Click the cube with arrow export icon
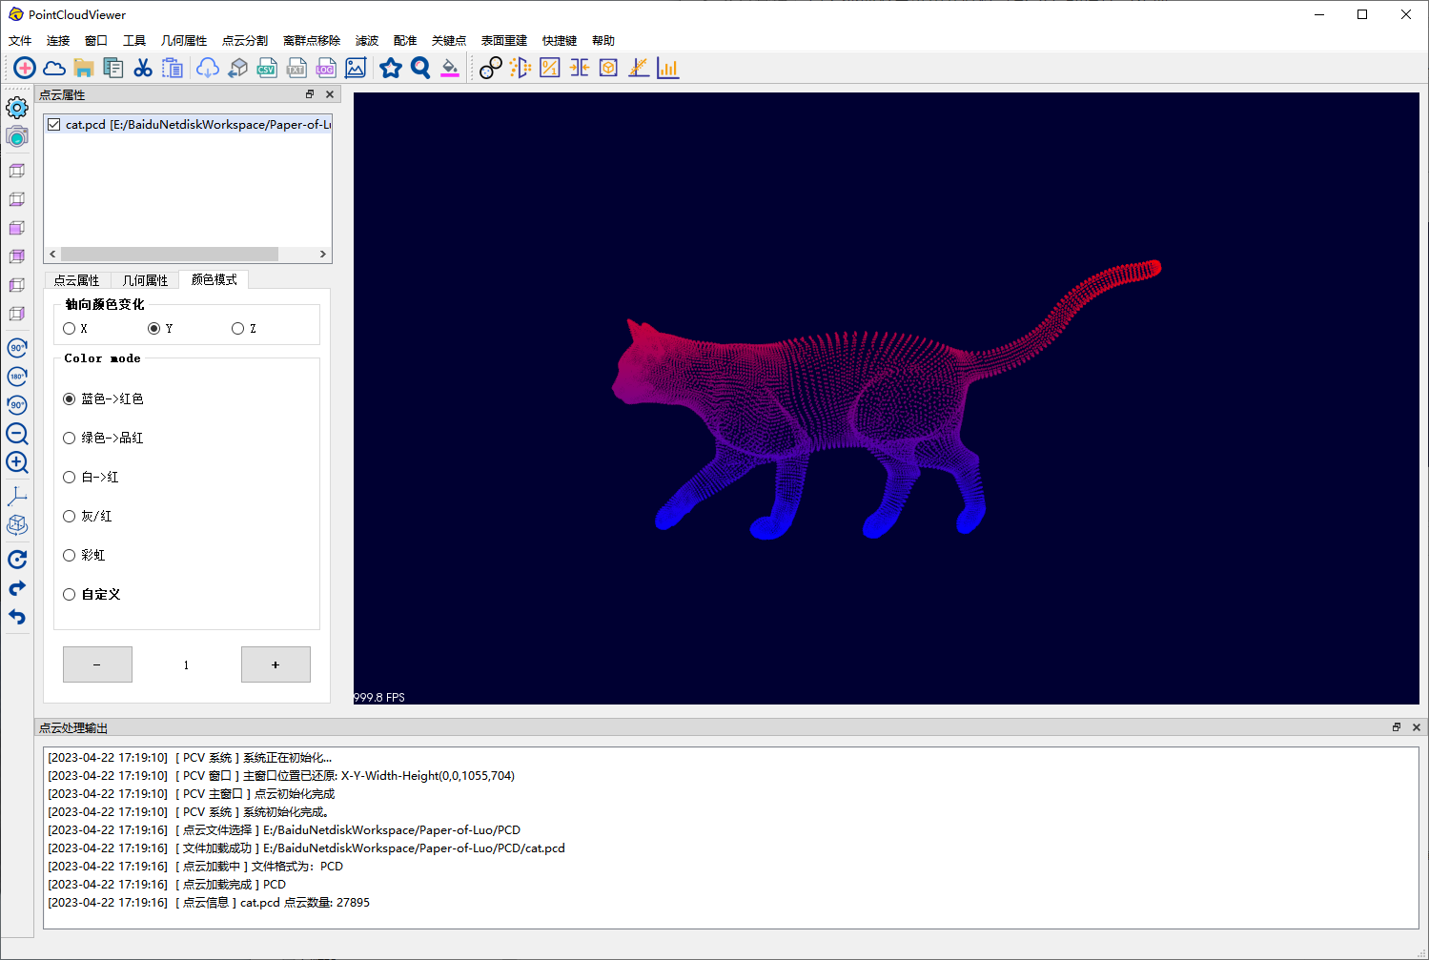The height and width of the screenshot is (960, 1429). coord(237,68)
